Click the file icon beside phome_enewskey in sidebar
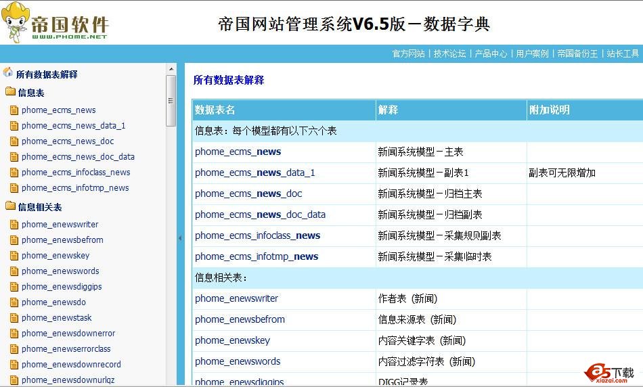Screen dimensions: 643x387 [14, 256]
